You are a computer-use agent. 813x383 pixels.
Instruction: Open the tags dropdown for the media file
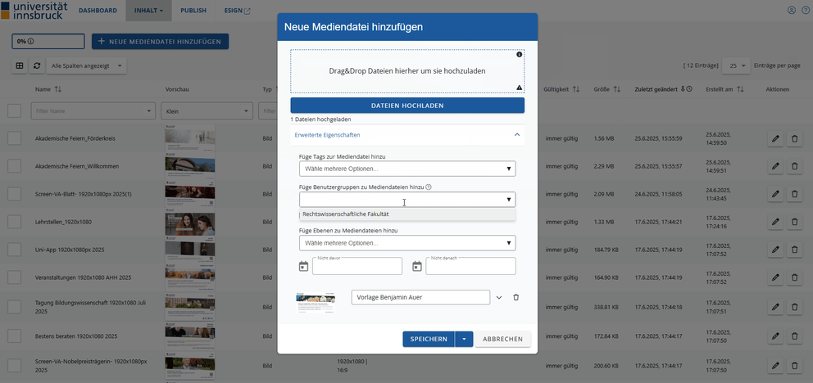click(406, 169)
